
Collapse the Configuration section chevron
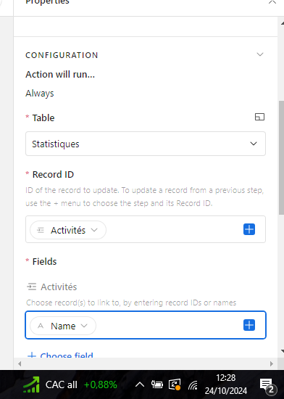(x=260, y=54)
